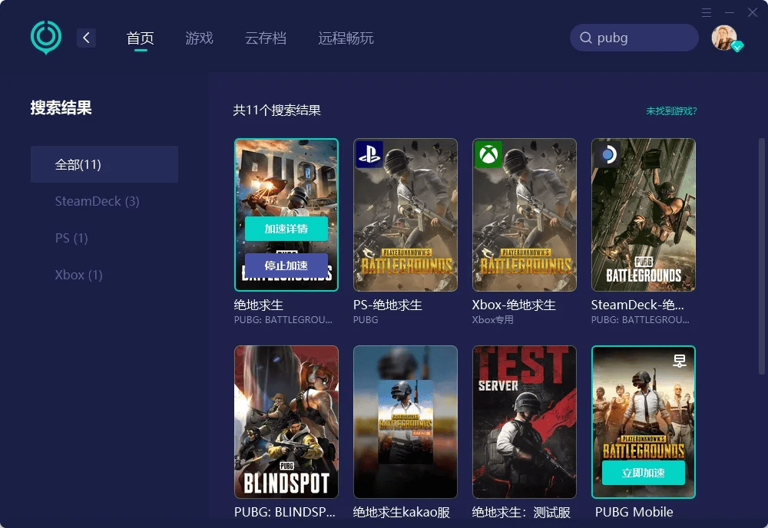This screenshot has width=768, height=528.
Task: Minimize the accelerator window
Action: point(730,12)
